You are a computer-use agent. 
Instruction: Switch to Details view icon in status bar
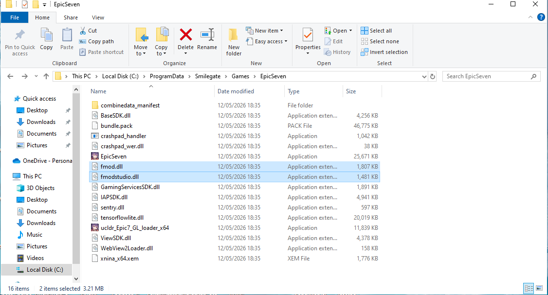pyautogui.click(x=529, y=288)
